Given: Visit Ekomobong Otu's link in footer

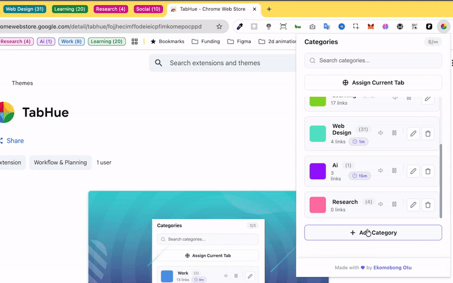Looking at the screenshot, I should click(x=392, y=268).
